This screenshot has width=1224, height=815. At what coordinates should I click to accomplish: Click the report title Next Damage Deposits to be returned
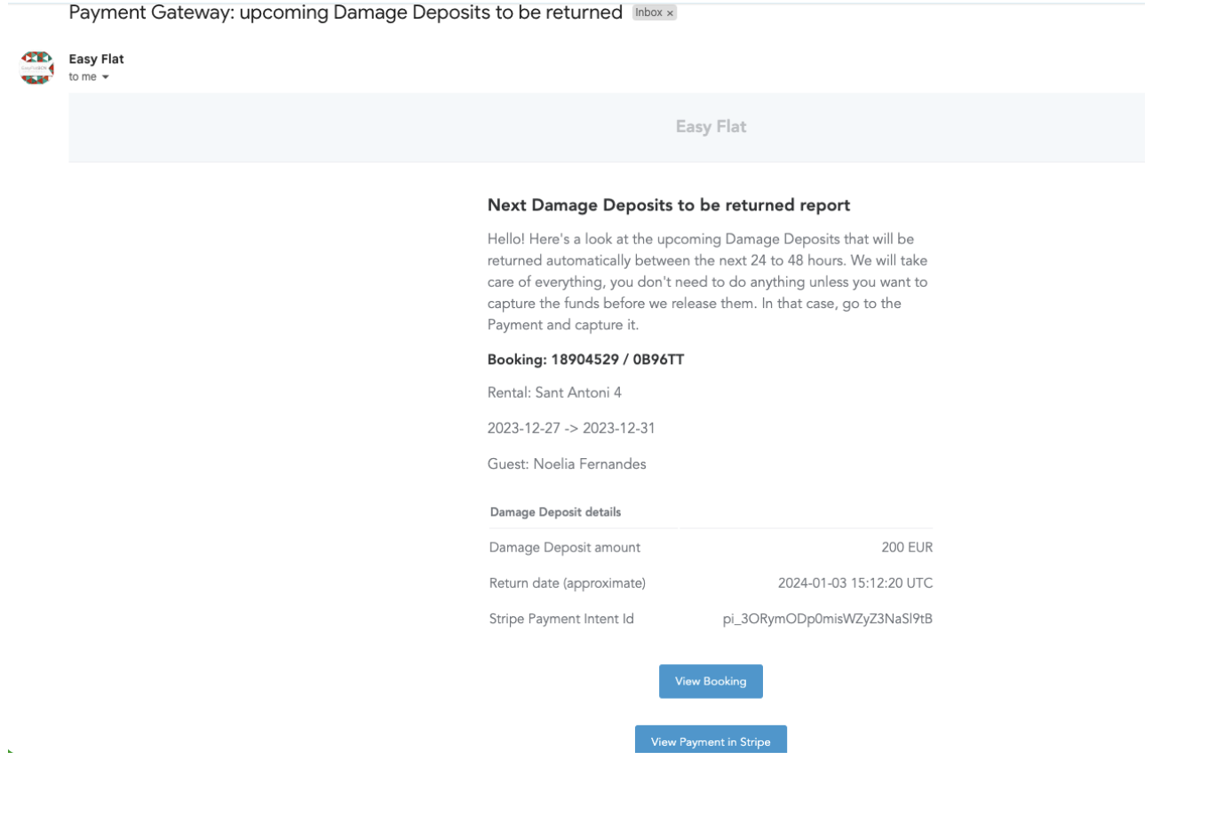(667, 204)
